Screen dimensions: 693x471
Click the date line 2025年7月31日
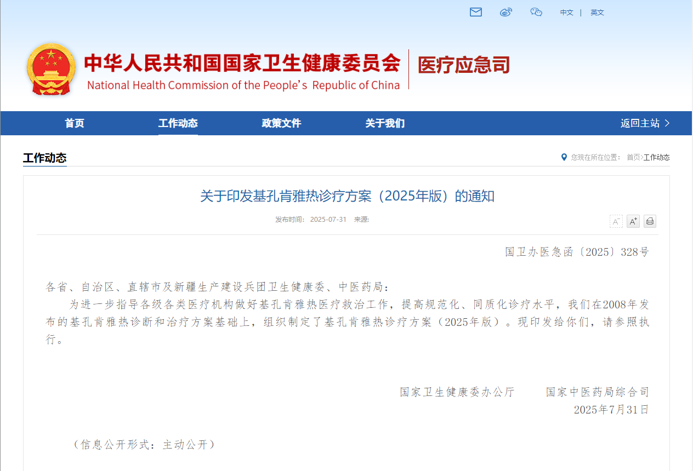coord(611,410)
